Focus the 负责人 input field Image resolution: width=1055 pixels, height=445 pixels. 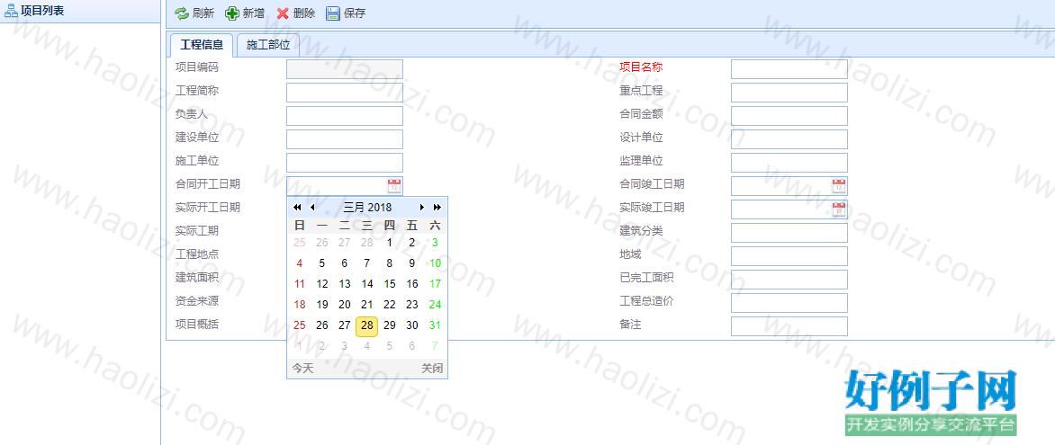click(345, 116)
